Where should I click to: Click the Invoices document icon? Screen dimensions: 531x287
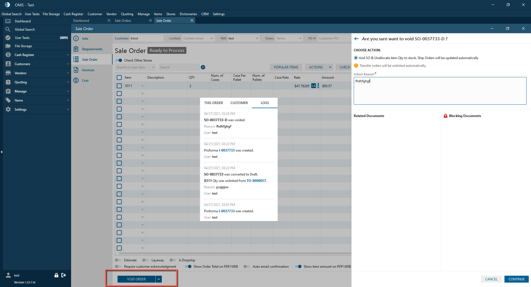click(76, 70)
